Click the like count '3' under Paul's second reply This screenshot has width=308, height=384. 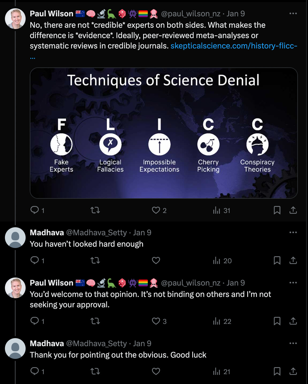[164, 322]
